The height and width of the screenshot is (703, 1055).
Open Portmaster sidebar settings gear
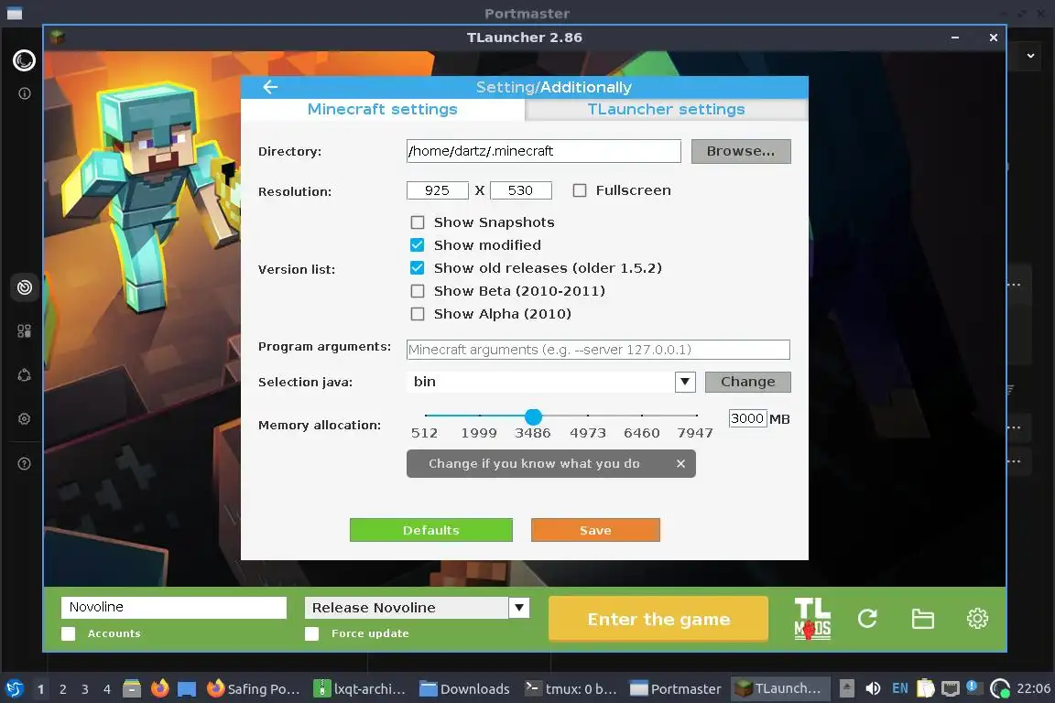[x=24, y=418]
